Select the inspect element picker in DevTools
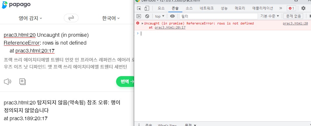311x126 pixels. (x=139, y=8)
